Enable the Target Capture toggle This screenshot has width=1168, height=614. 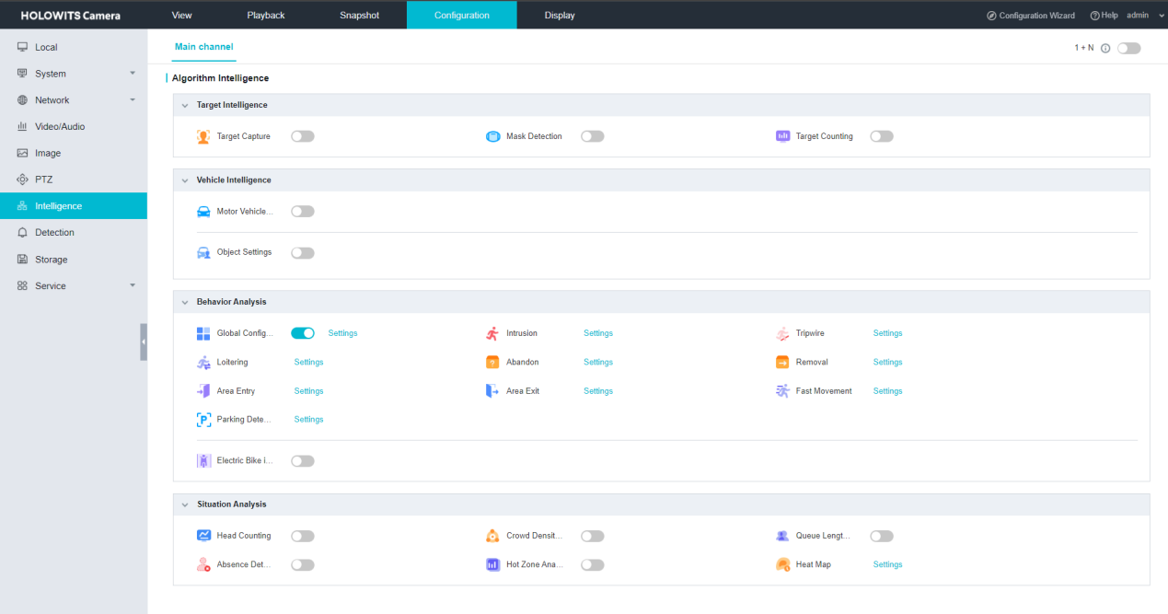pos(302,136)
